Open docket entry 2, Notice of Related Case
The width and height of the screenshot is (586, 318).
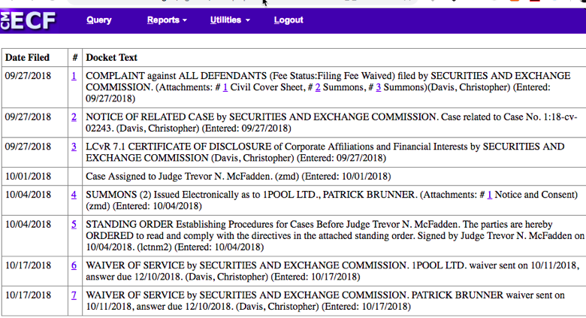(x=74, y=117)
